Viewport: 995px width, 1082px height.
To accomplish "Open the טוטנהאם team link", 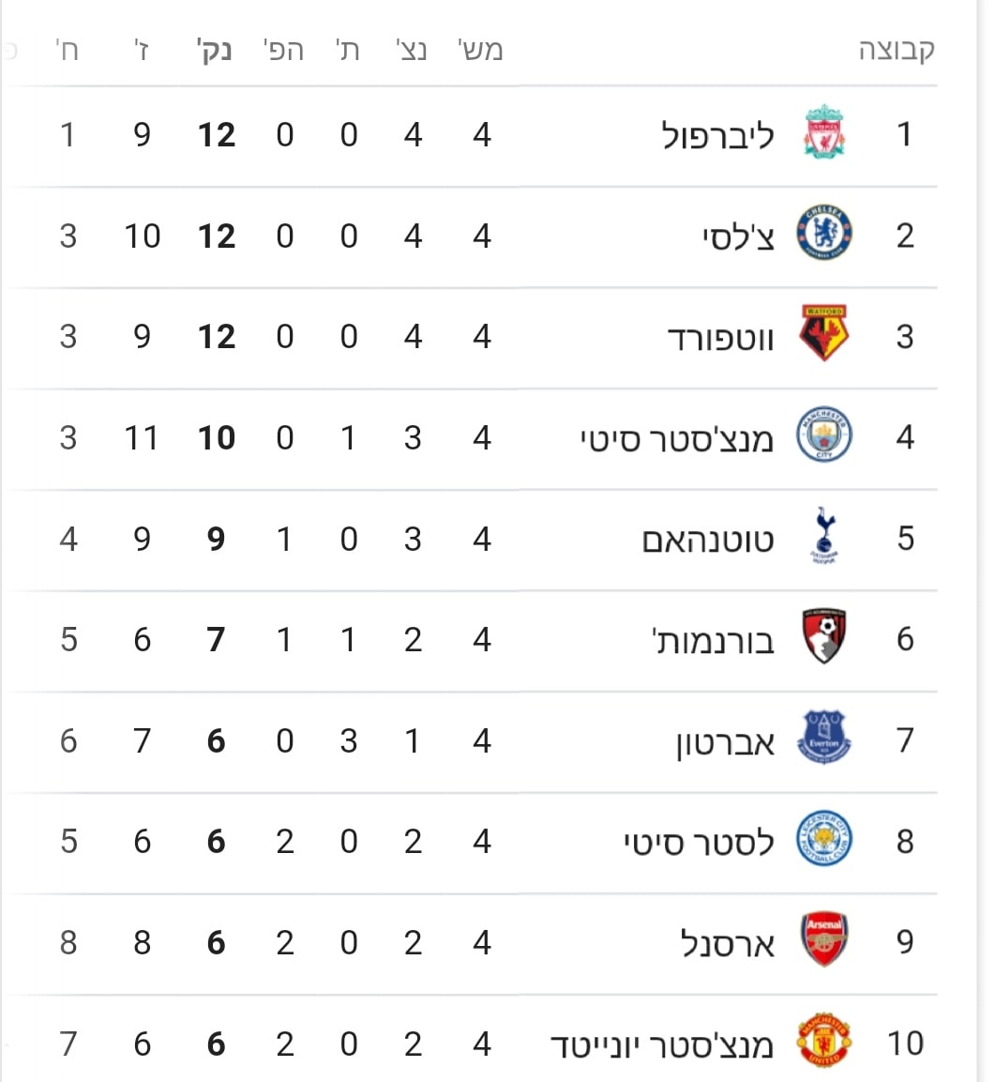I will [x=708, y=540].
